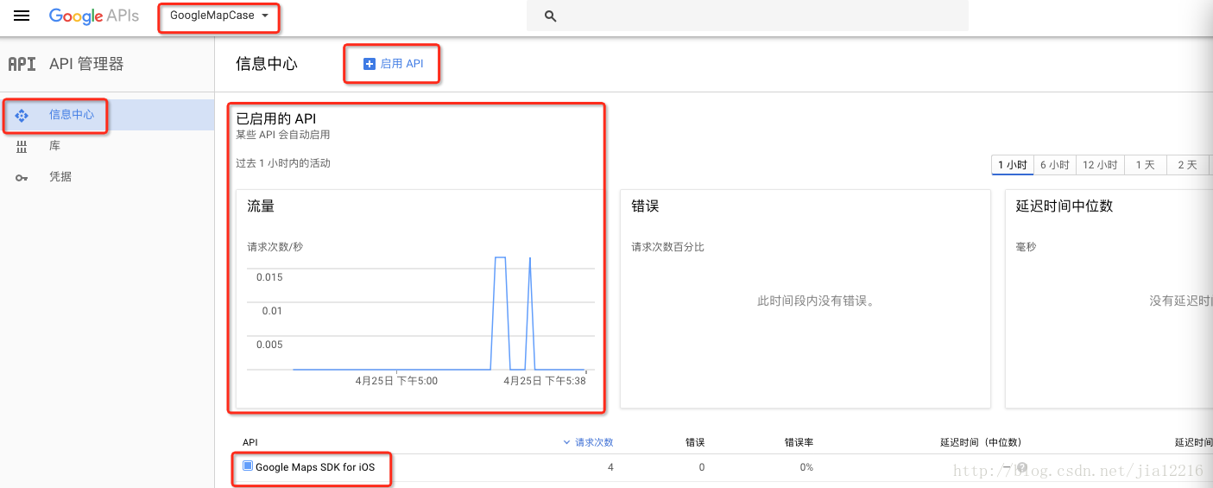Click the first traffic spike in the chart

pos(499,313)
